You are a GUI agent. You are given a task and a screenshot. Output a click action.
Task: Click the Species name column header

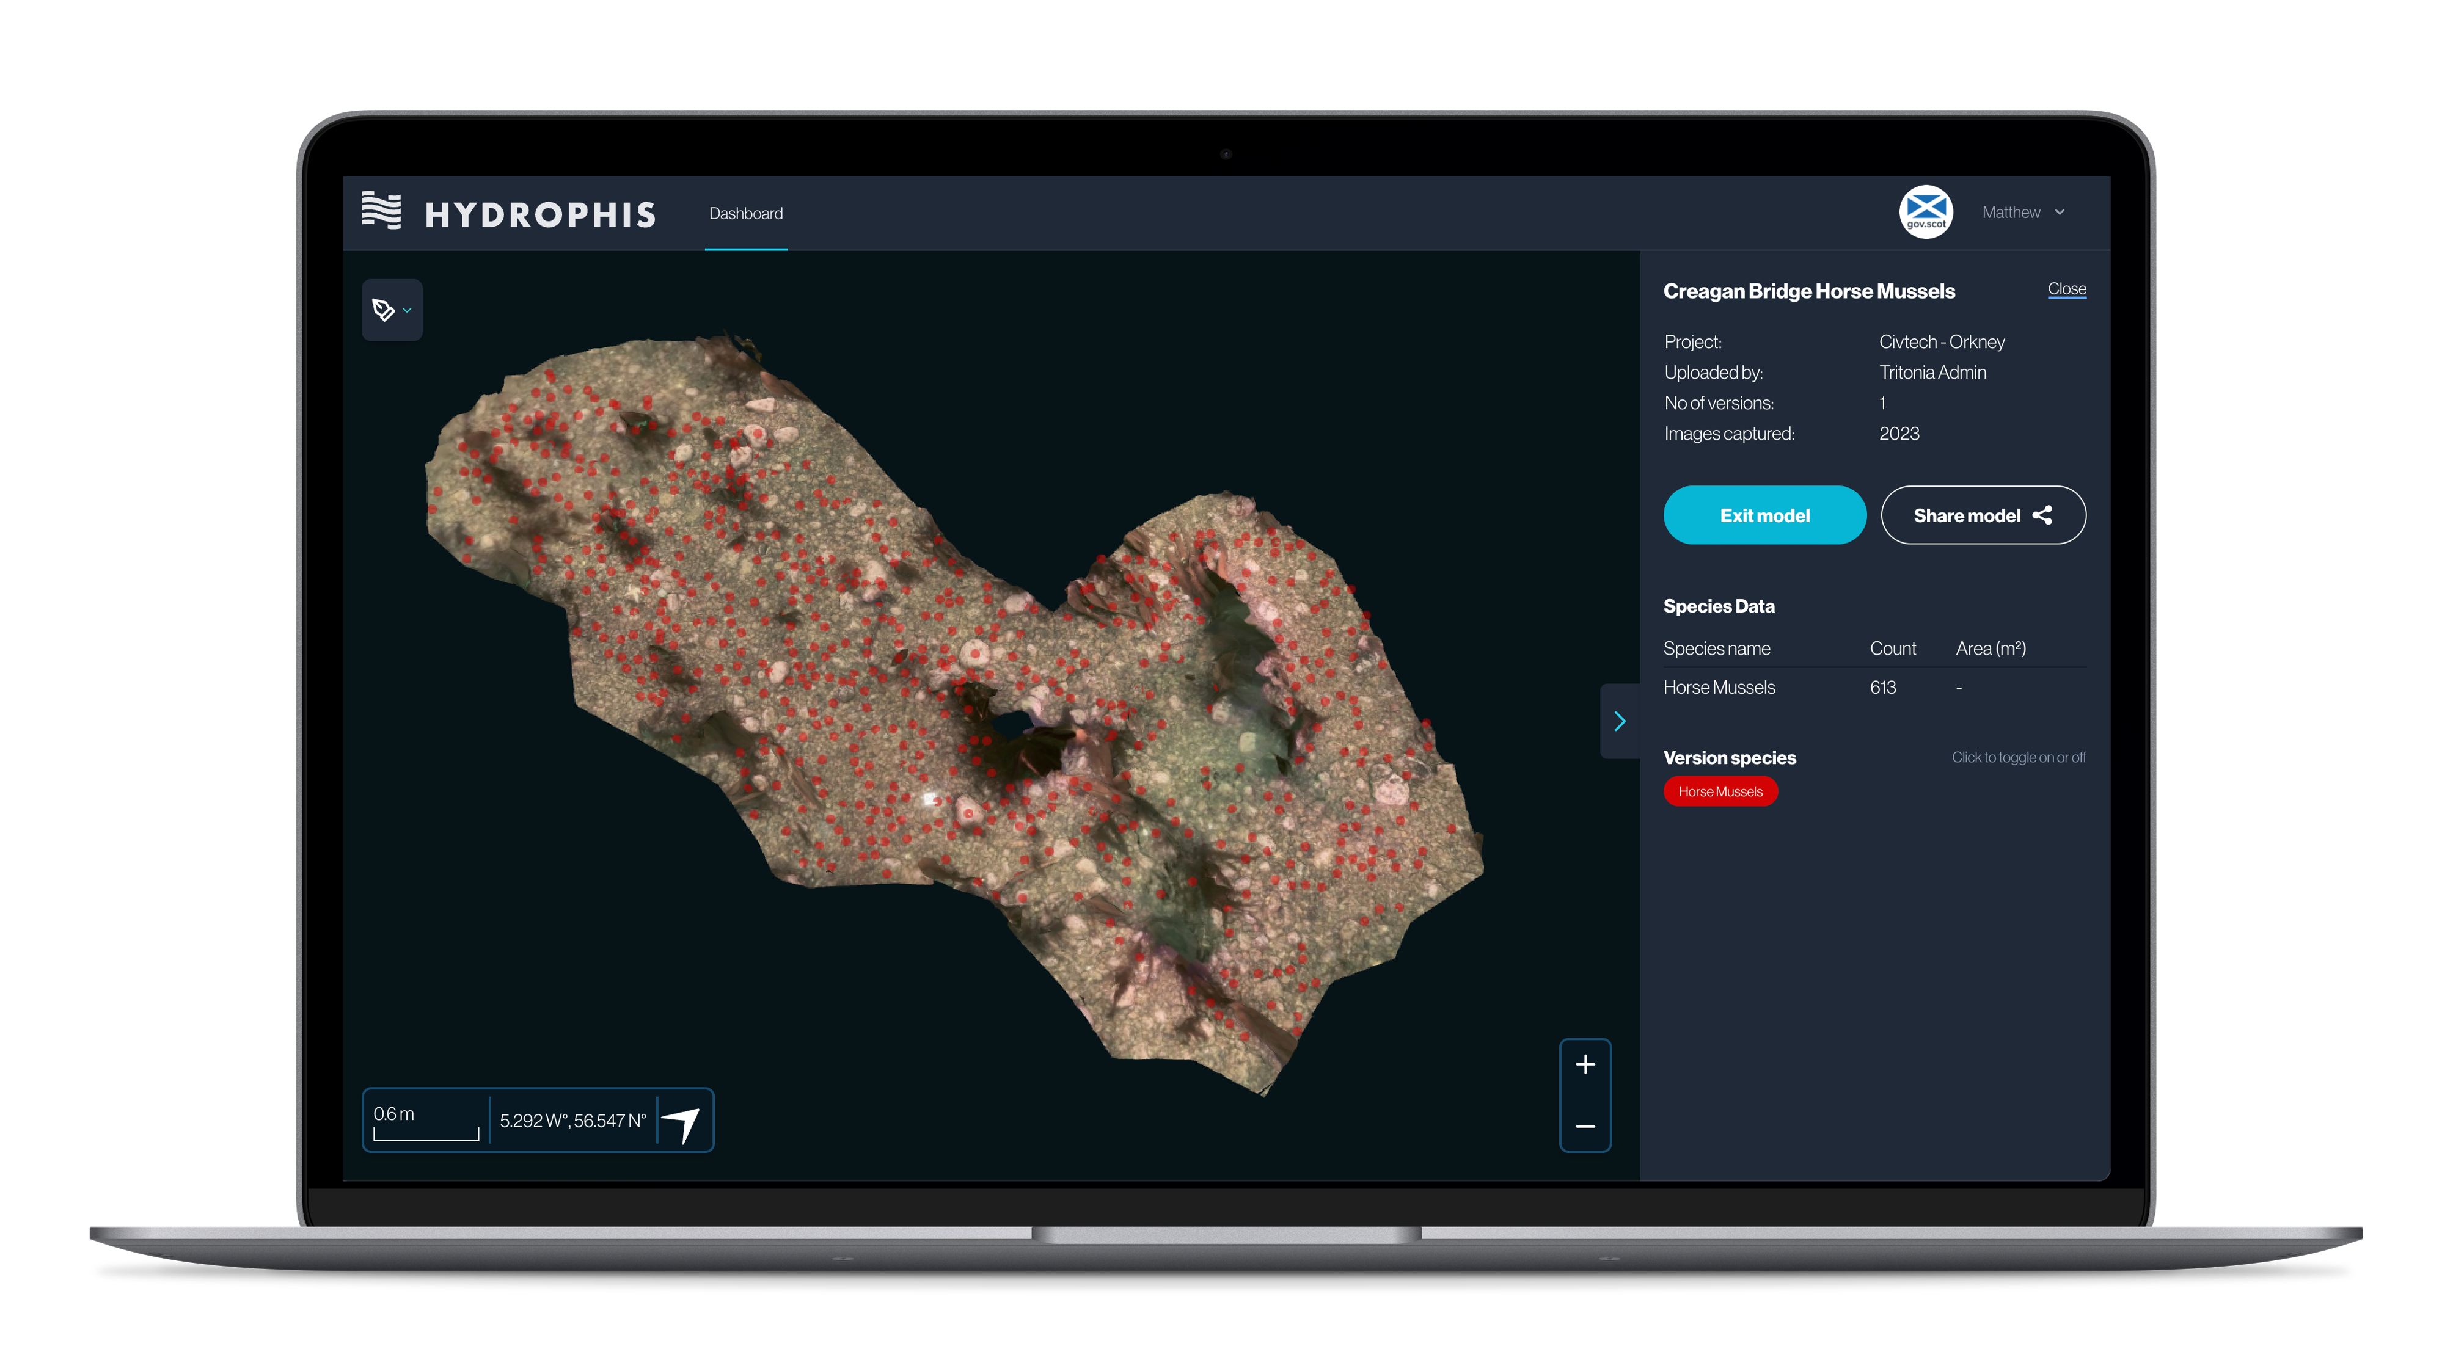coord(1716,649)
